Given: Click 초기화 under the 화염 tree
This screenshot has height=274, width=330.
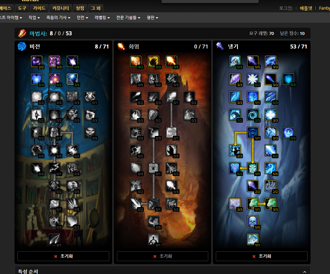Looking at the screenshot, I should (162, 256).
